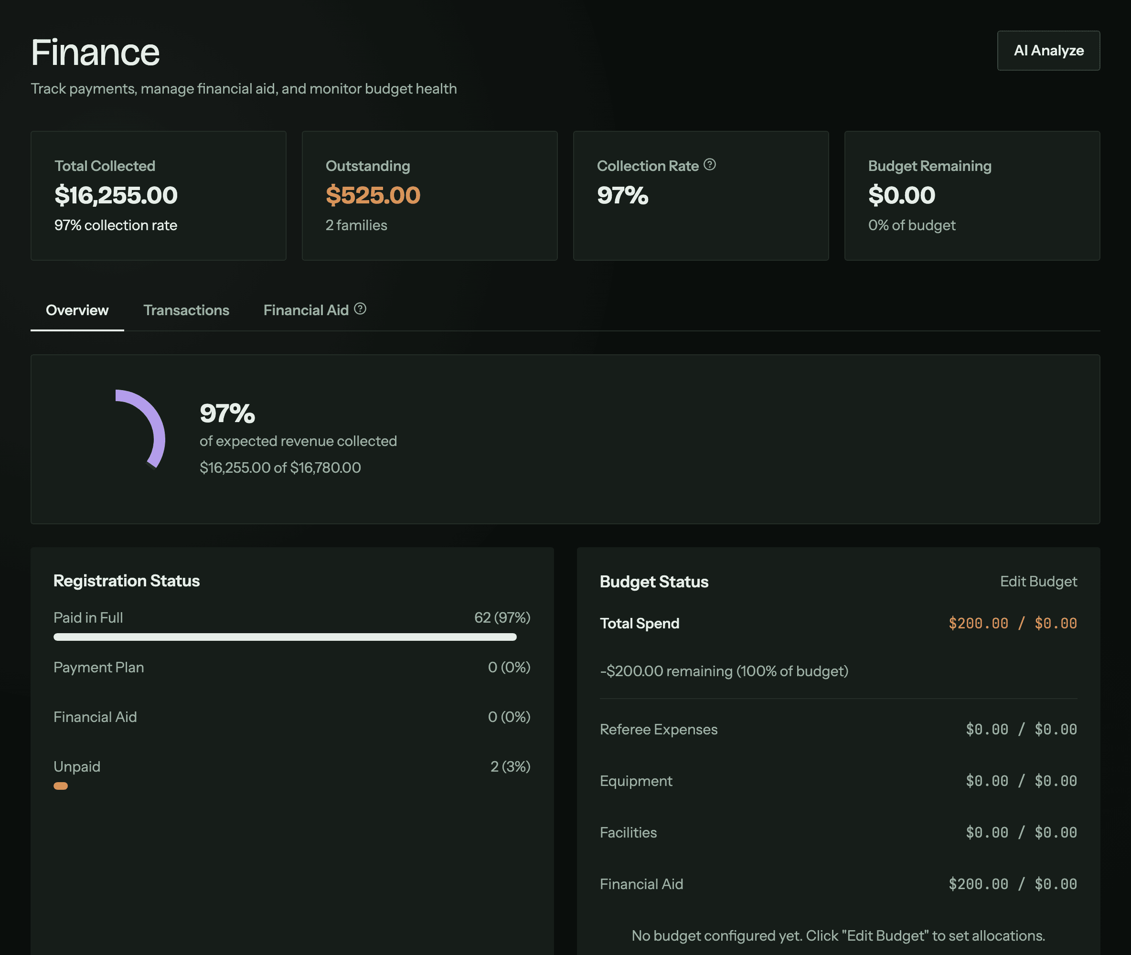
Task: Click the Edit Budget link
Action: pos(1038,582)
